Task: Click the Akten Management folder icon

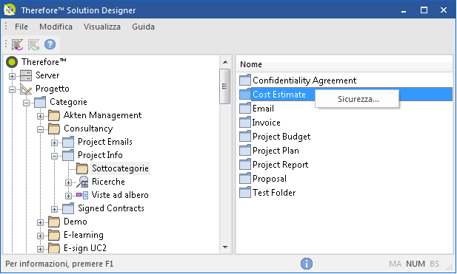Action: 54,115
